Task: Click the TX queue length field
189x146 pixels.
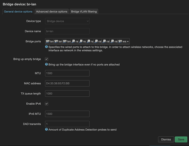Action: [x=67, y=93]
